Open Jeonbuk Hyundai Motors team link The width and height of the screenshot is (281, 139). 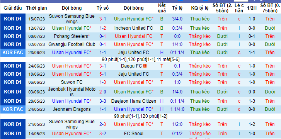[72, 92]
